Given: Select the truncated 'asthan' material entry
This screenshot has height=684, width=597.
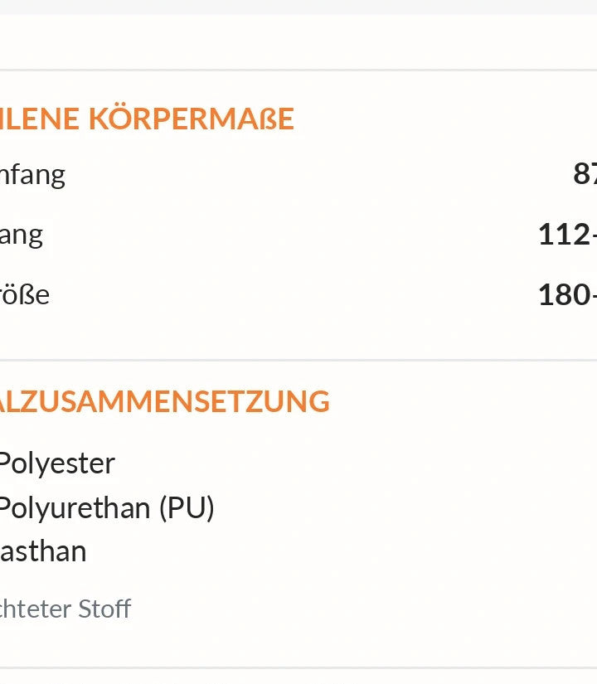Looking at the screenshot, I should [x=43, y=551].
